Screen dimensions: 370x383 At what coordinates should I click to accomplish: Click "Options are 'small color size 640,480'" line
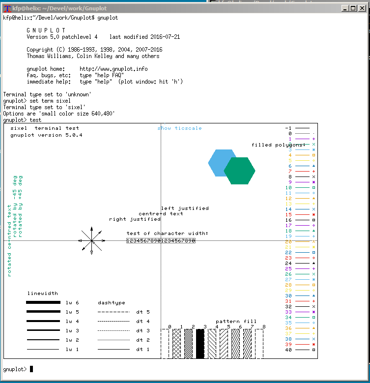click(x=59, y=114)
